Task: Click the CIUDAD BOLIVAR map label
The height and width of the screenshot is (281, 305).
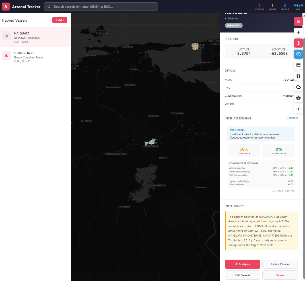Action: click(x=116, y=154)
